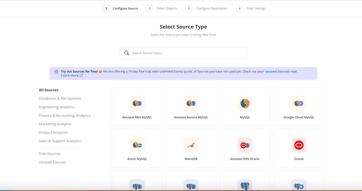
Task: Filter by Finance & Accounting Analytics
Action: (x=64, y=115)
